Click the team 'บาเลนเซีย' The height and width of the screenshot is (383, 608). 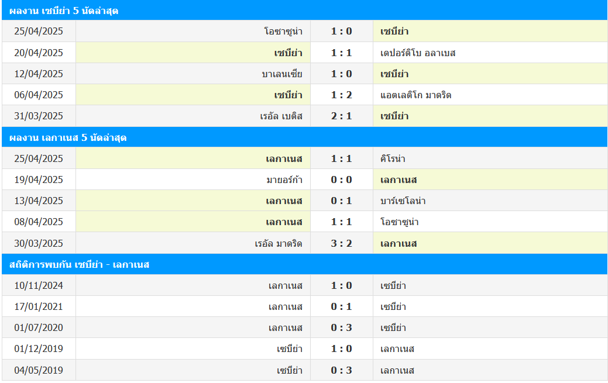(282, 74)
